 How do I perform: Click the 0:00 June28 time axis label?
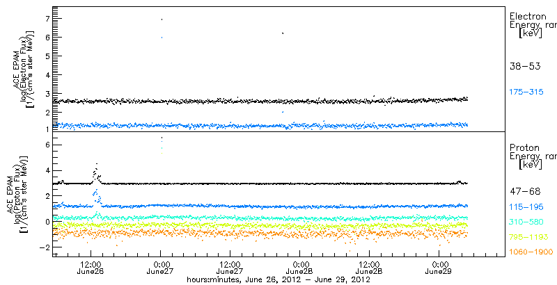coord(300,269)
